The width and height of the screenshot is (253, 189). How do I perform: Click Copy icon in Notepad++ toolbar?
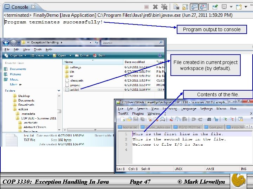tap(178, 119)
